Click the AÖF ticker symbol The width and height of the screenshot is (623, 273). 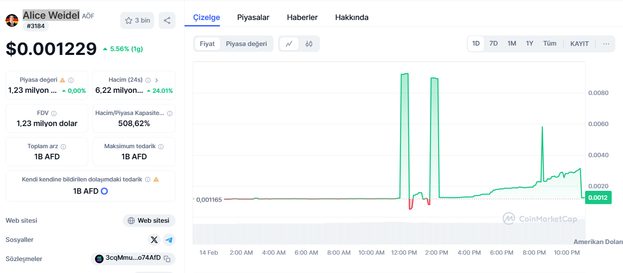click(88, 16)
